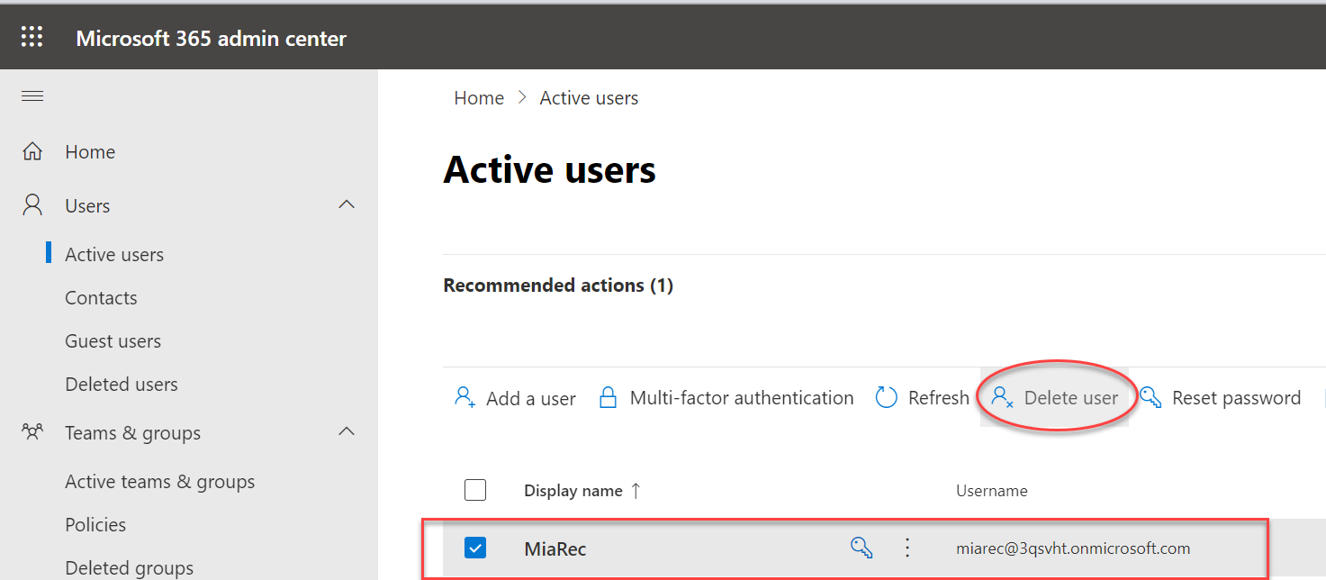Open Policies in the sidebar
1326x580 pixels.
pyautogui.click(x=95, y=525)
